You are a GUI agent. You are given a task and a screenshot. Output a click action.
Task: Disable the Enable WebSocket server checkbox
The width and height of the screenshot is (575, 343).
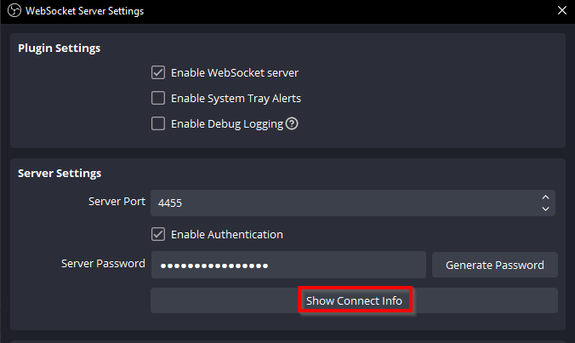158,72
